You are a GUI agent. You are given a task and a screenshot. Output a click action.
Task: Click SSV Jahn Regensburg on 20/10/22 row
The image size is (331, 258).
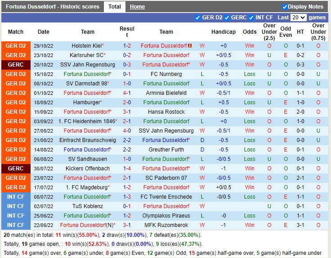coord(87,65)
